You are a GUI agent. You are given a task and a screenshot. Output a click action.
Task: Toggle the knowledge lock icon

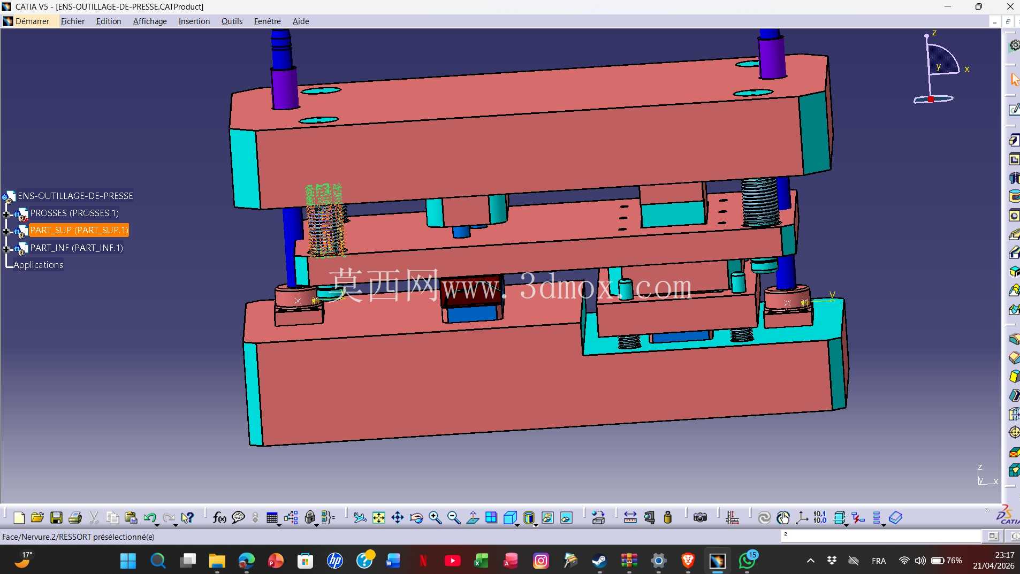point(310,517)
